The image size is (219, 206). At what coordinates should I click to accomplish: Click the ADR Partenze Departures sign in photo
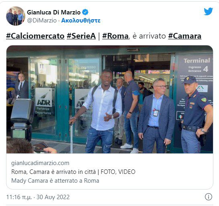point(43,102)
